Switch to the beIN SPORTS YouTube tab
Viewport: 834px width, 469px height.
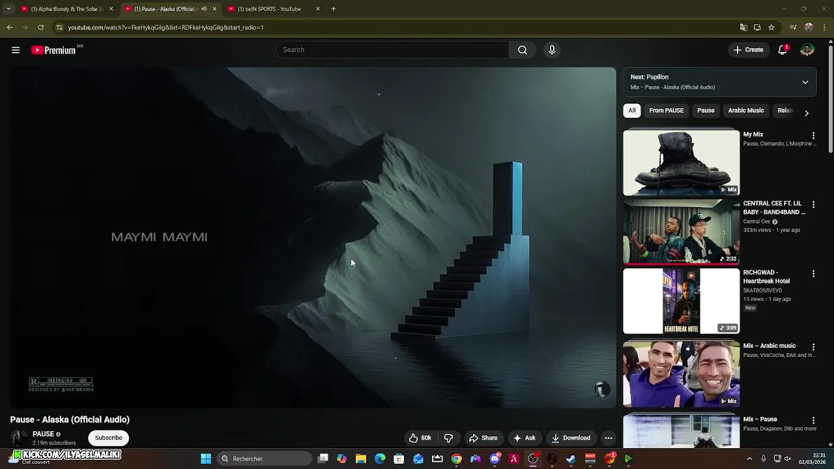point(274,9)
